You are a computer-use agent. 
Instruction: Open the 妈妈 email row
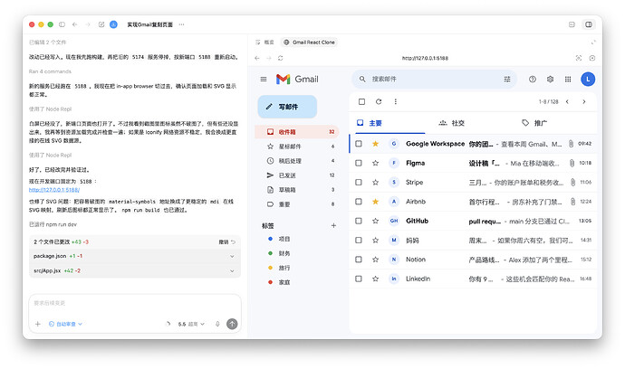[473, 241]
